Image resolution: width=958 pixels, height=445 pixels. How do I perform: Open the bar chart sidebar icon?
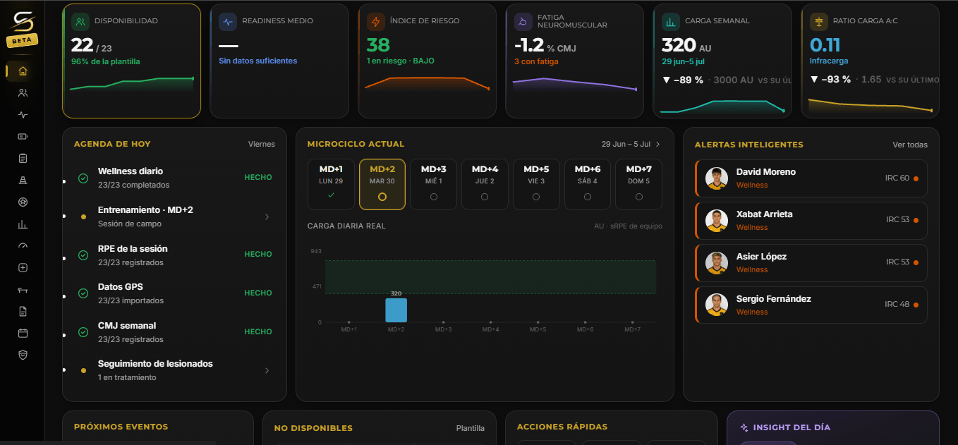pyautogui.click(x=23, y=224)
